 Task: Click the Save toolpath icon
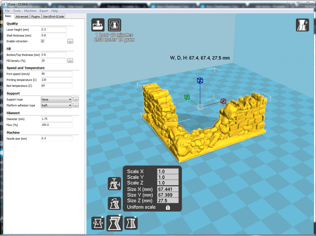(114, 25)
